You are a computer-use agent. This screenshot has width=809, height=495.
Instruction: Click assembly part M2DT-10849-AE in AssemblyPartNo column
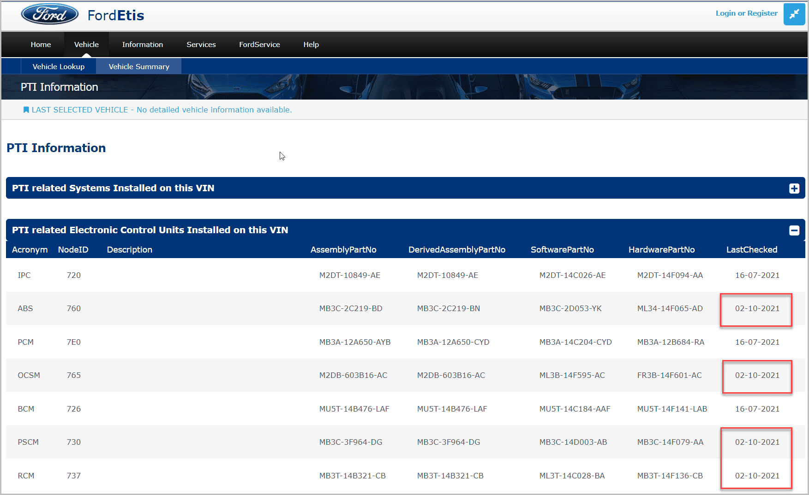[x=350, y=275]
